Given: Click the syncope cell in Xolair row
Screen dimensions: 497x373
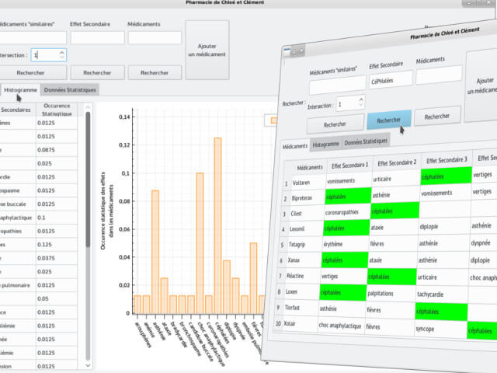Looking at the screenshot, I should pos(440,329).
